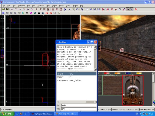
Task: Click the free scale box-arrow icon
Action: pyautogui.click(x=87, y=9)
